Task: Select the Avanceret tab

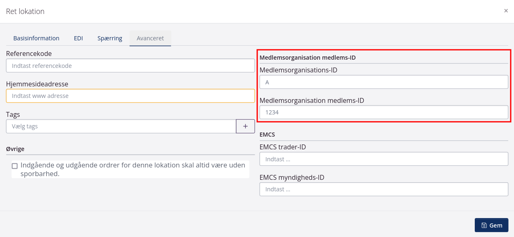Action: 150,38
